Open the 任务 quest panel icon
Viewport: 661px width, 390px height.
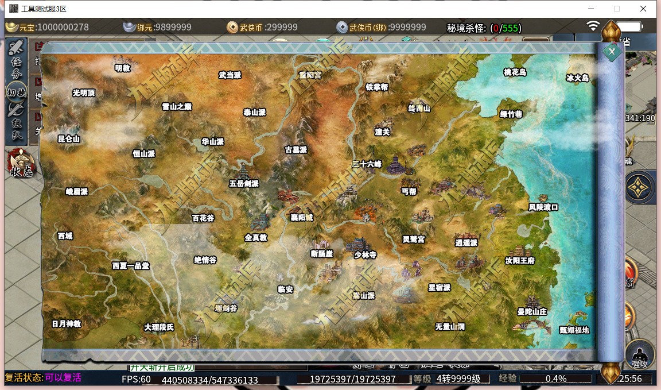(17, 59)
